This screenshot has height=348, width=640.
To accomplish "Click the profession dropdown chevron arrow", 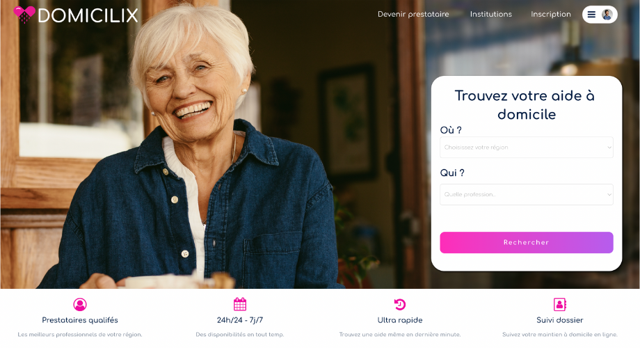I will tap(609, 194).
